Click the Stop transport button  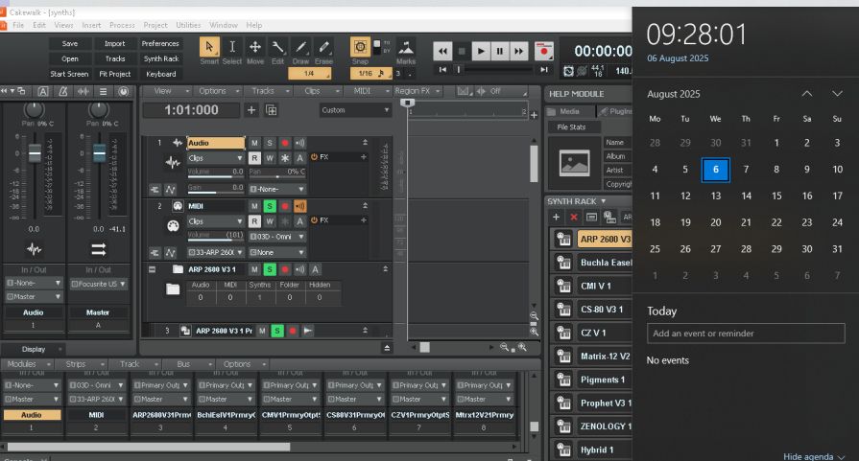tap(462, 52)
